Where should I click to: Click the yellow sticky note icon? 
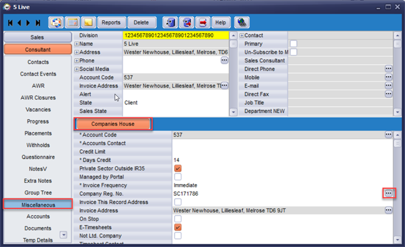(x=88, y=22)
